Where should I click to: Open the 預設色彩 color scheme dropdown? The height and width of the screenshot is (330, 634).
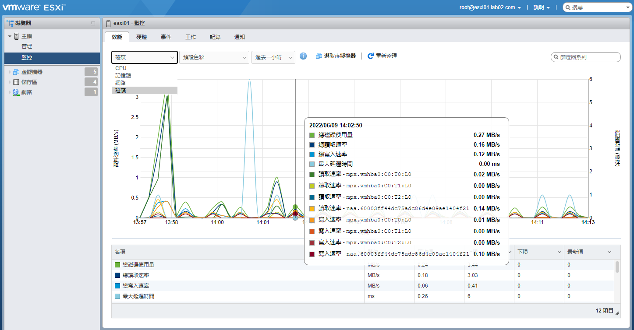[214, 57]
